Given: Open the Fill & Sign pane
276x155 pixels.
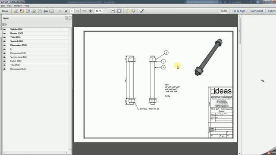Looking at the screenshot, I should coord(239,11).
